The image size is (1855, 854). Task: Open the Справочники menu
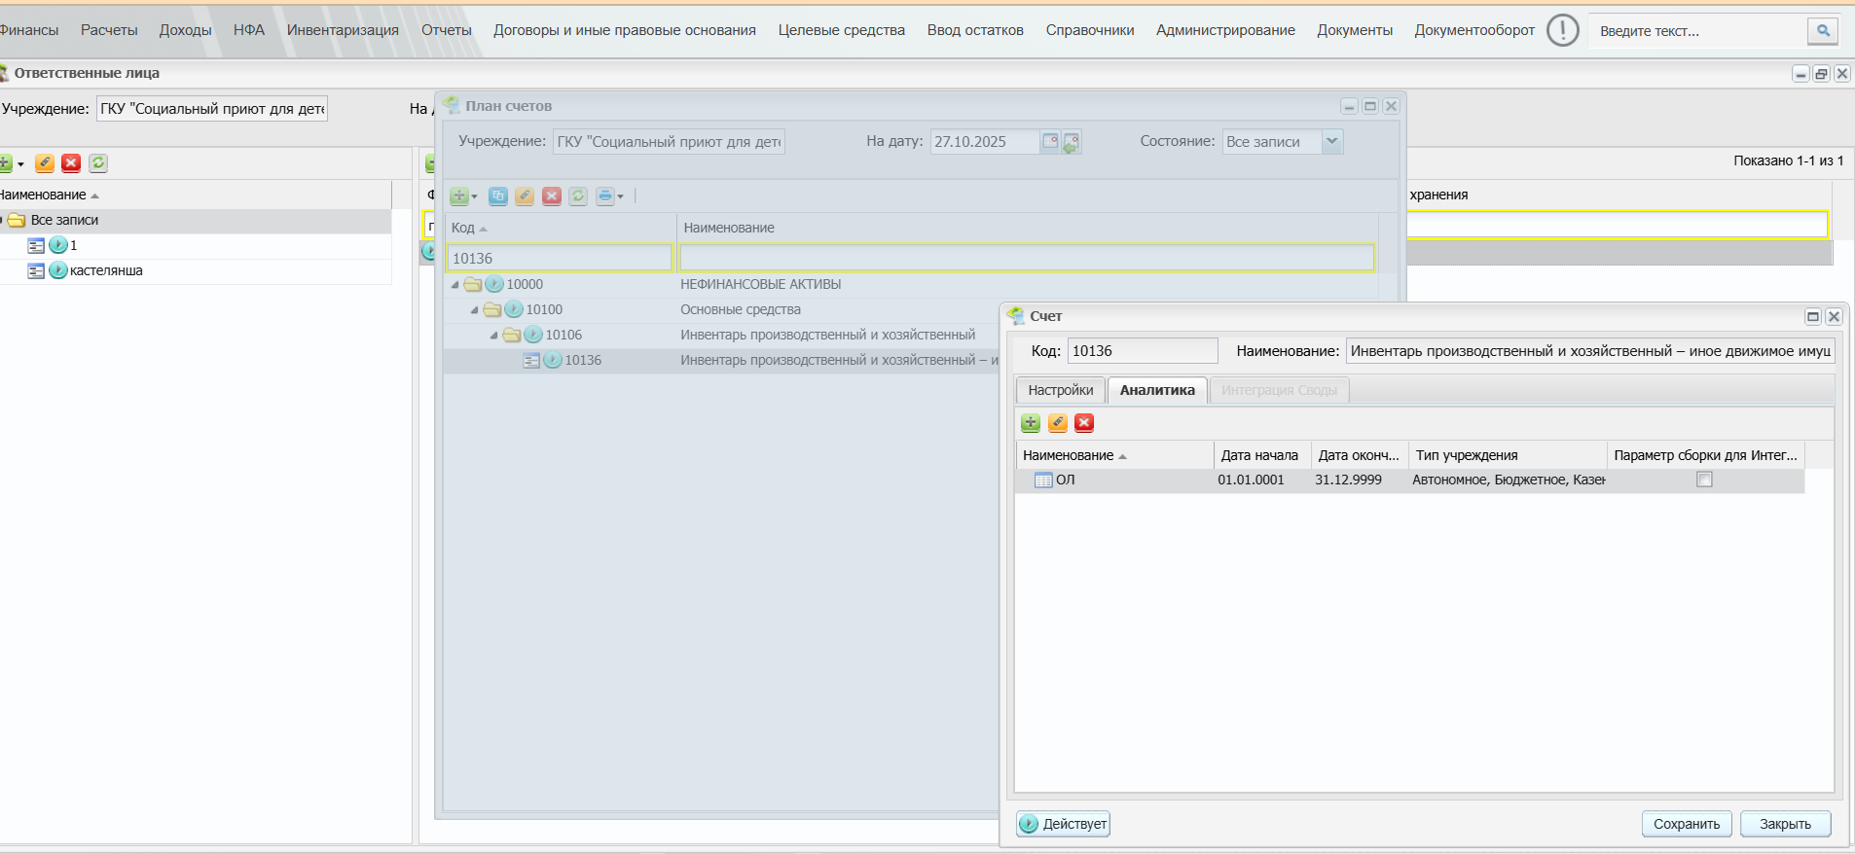point(1090,30)
